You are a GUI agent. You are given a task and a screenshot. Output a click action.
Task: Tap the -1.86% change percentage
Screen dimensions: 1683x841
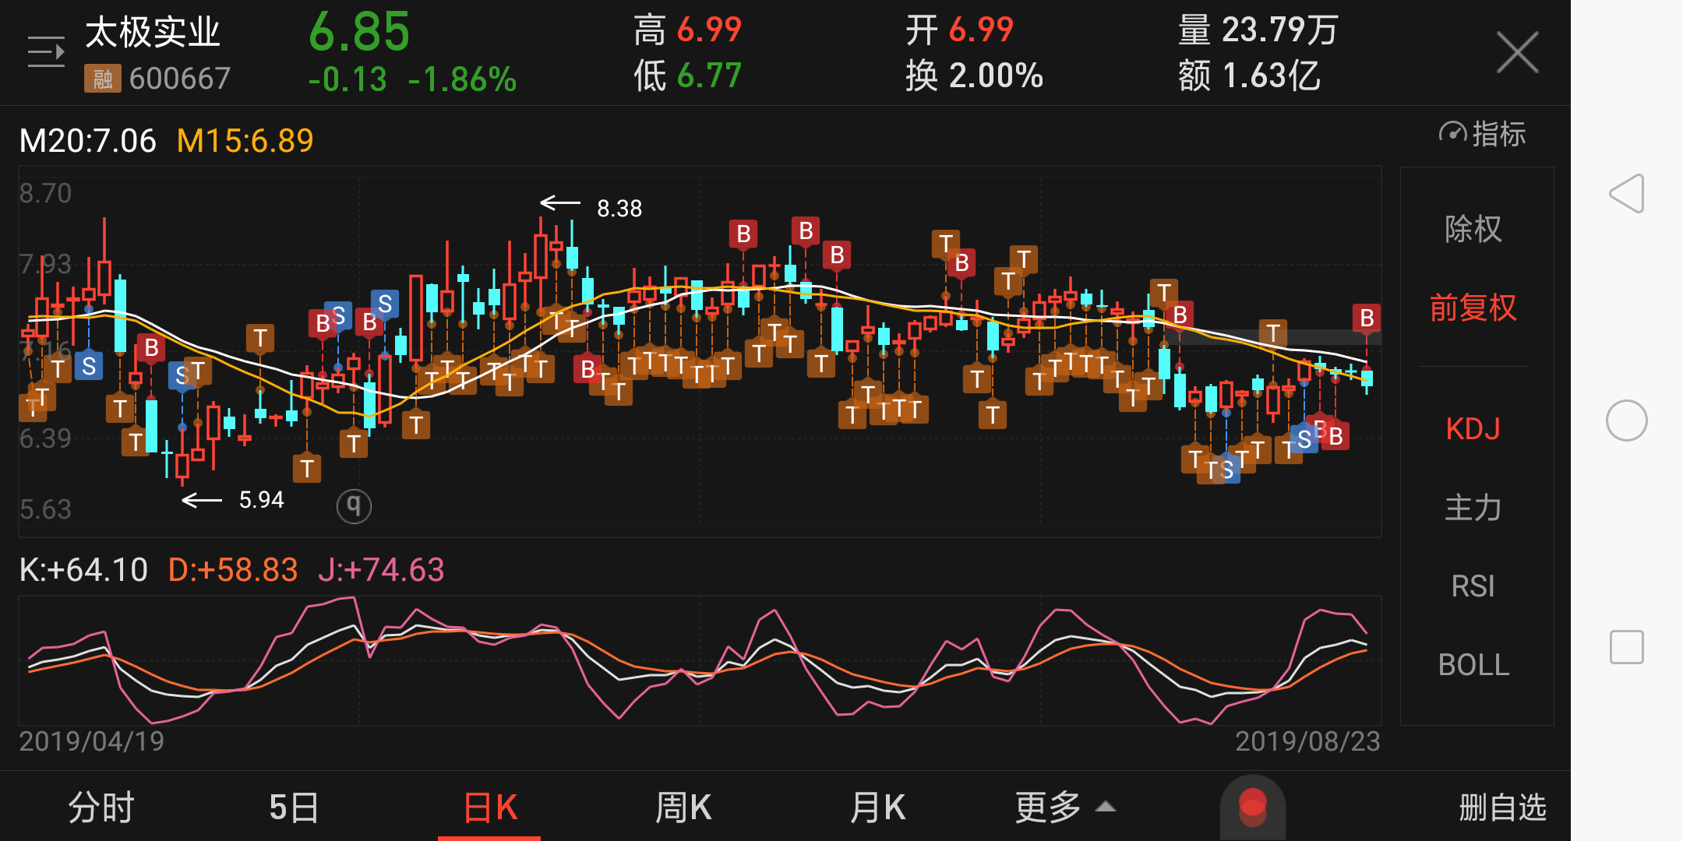[462, 79]
